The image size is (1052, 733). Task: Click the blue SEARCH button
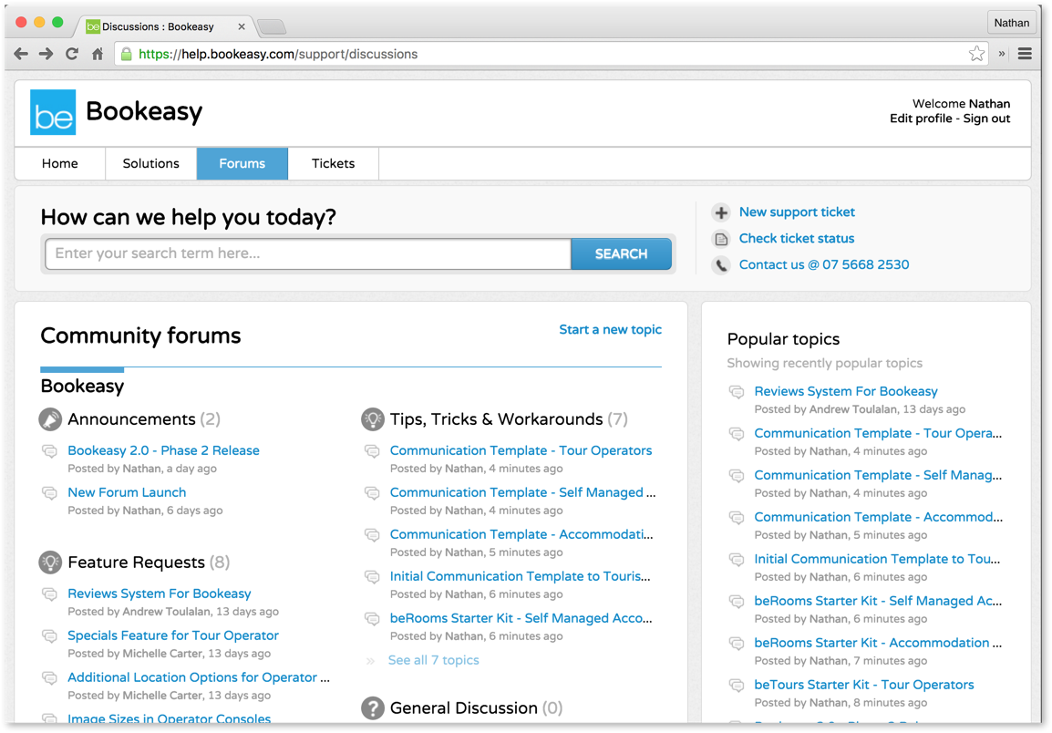622,253
